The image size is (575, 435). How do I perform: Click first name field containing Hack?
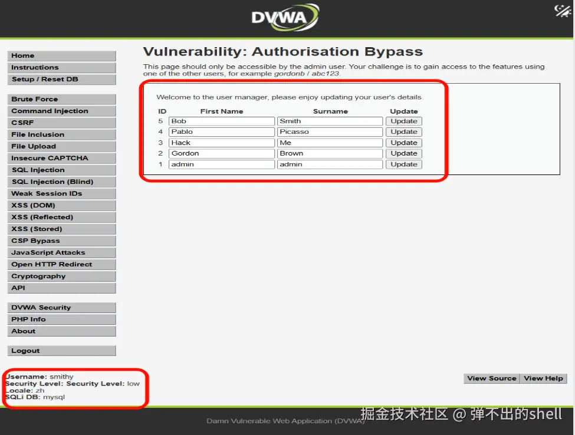(x=222, y=143)
